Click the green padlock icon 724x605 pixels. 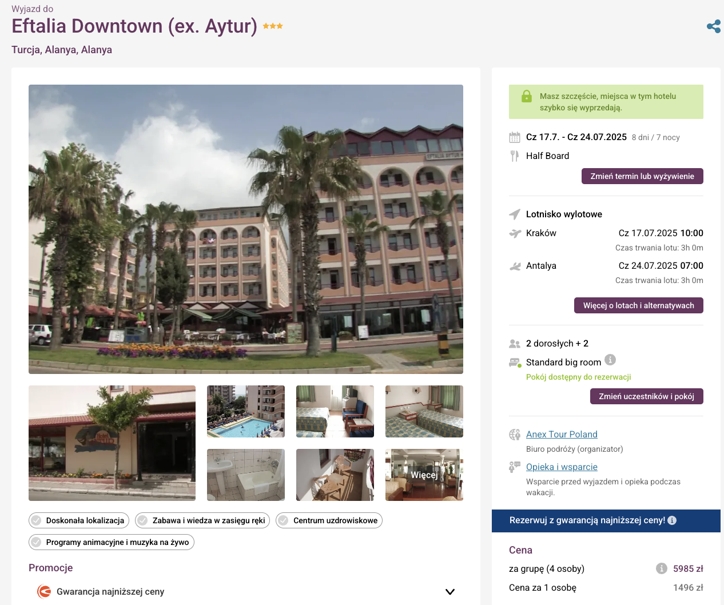(x=527, y=96)
